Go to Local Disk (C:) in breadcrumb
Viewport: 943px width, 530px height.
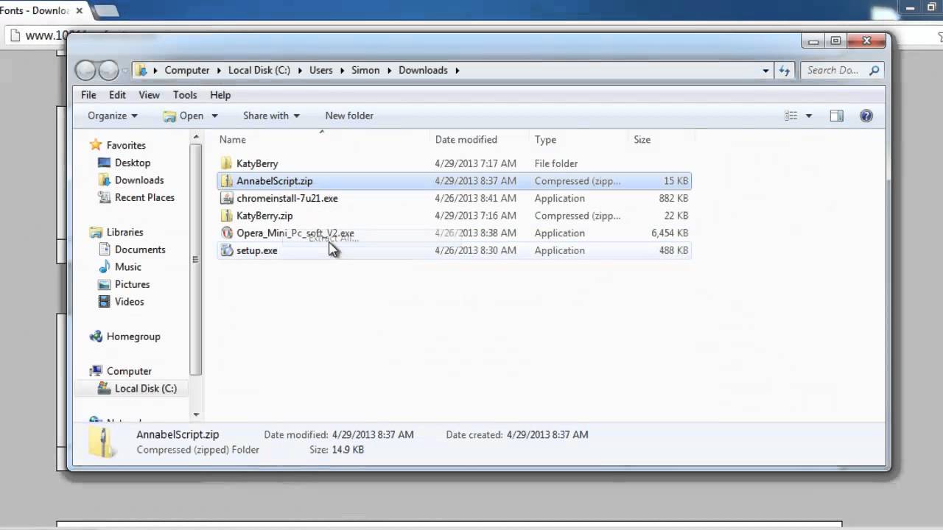259,71
